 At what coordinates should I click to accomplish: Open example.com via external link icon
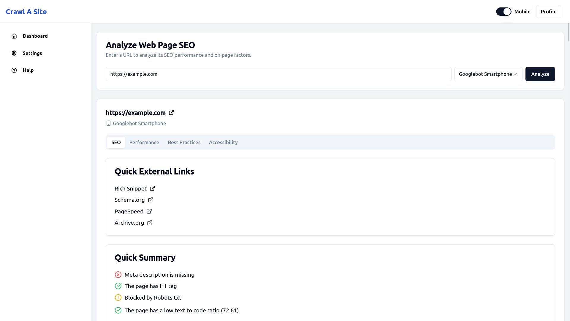coord(171,113)
